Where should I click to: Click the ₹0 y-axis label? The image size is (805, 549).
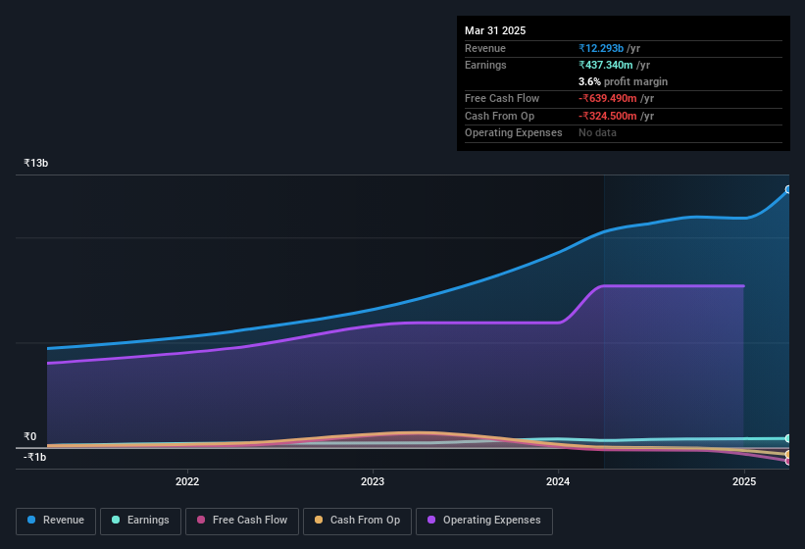[x=30, y=436]
